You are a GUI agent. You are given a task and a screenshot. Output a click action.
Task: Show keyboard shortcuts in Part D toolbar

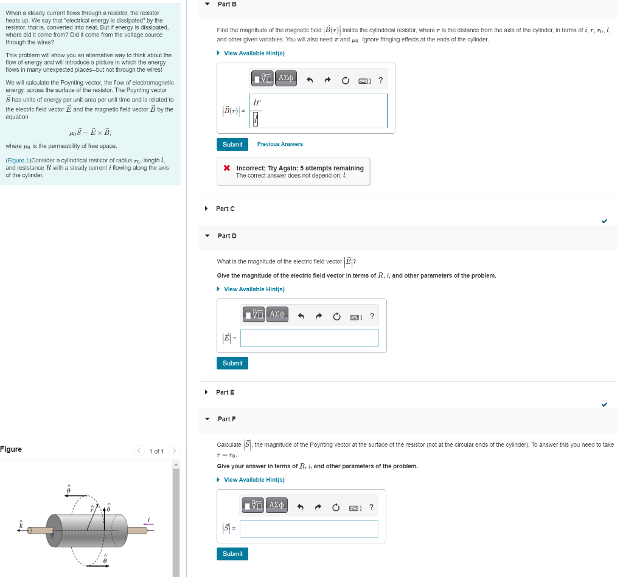pyautogui.click(x=355, y=317)
